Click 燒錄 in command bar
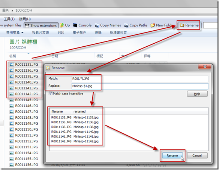 coord(98,33)
